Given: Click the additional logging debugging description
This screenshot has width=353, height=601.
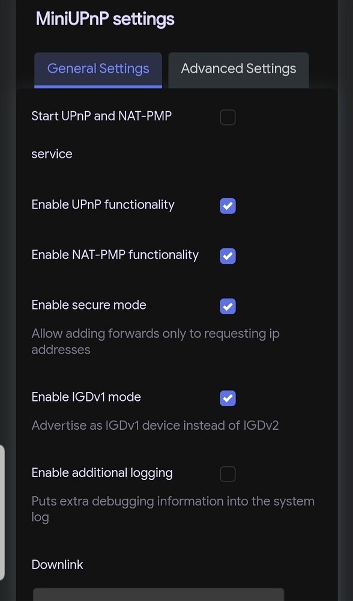Looking at the screenshot, I should [x=173, y=508].
